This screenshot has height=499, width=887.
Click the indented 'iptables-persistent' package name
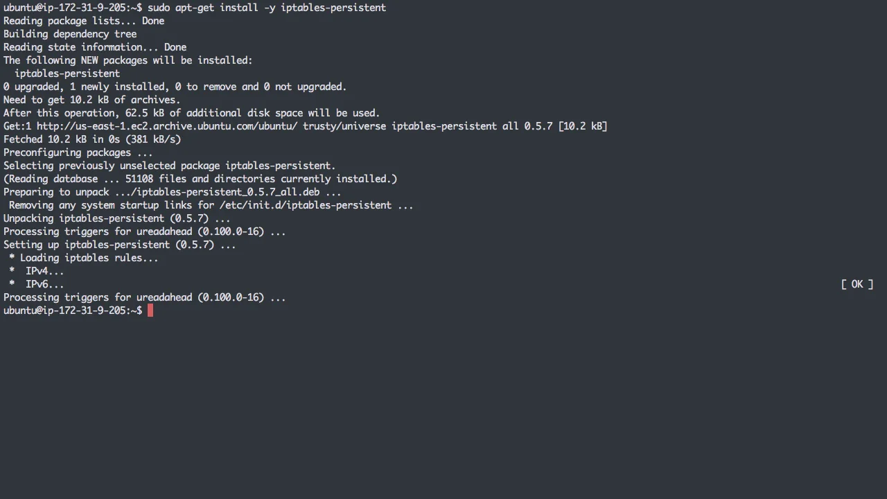[x=67, y=73]
